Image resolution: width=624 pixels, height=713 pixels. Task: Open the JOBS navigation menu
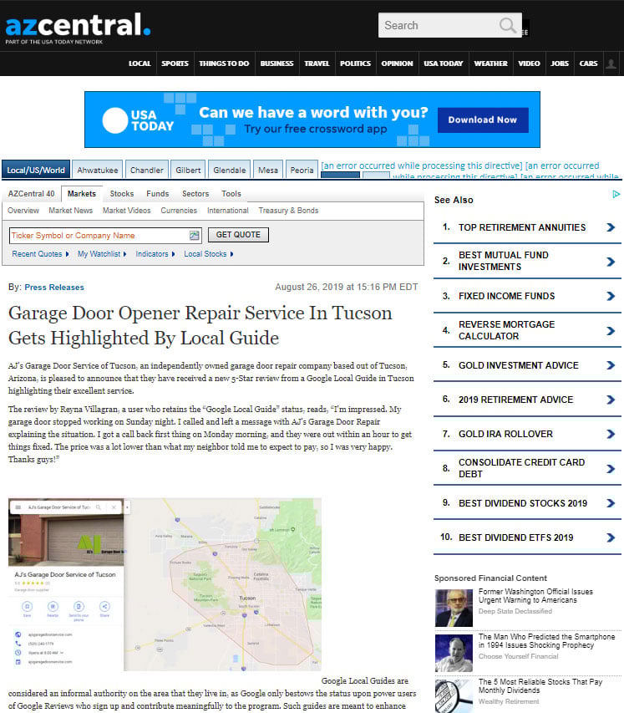coord(560,64)
